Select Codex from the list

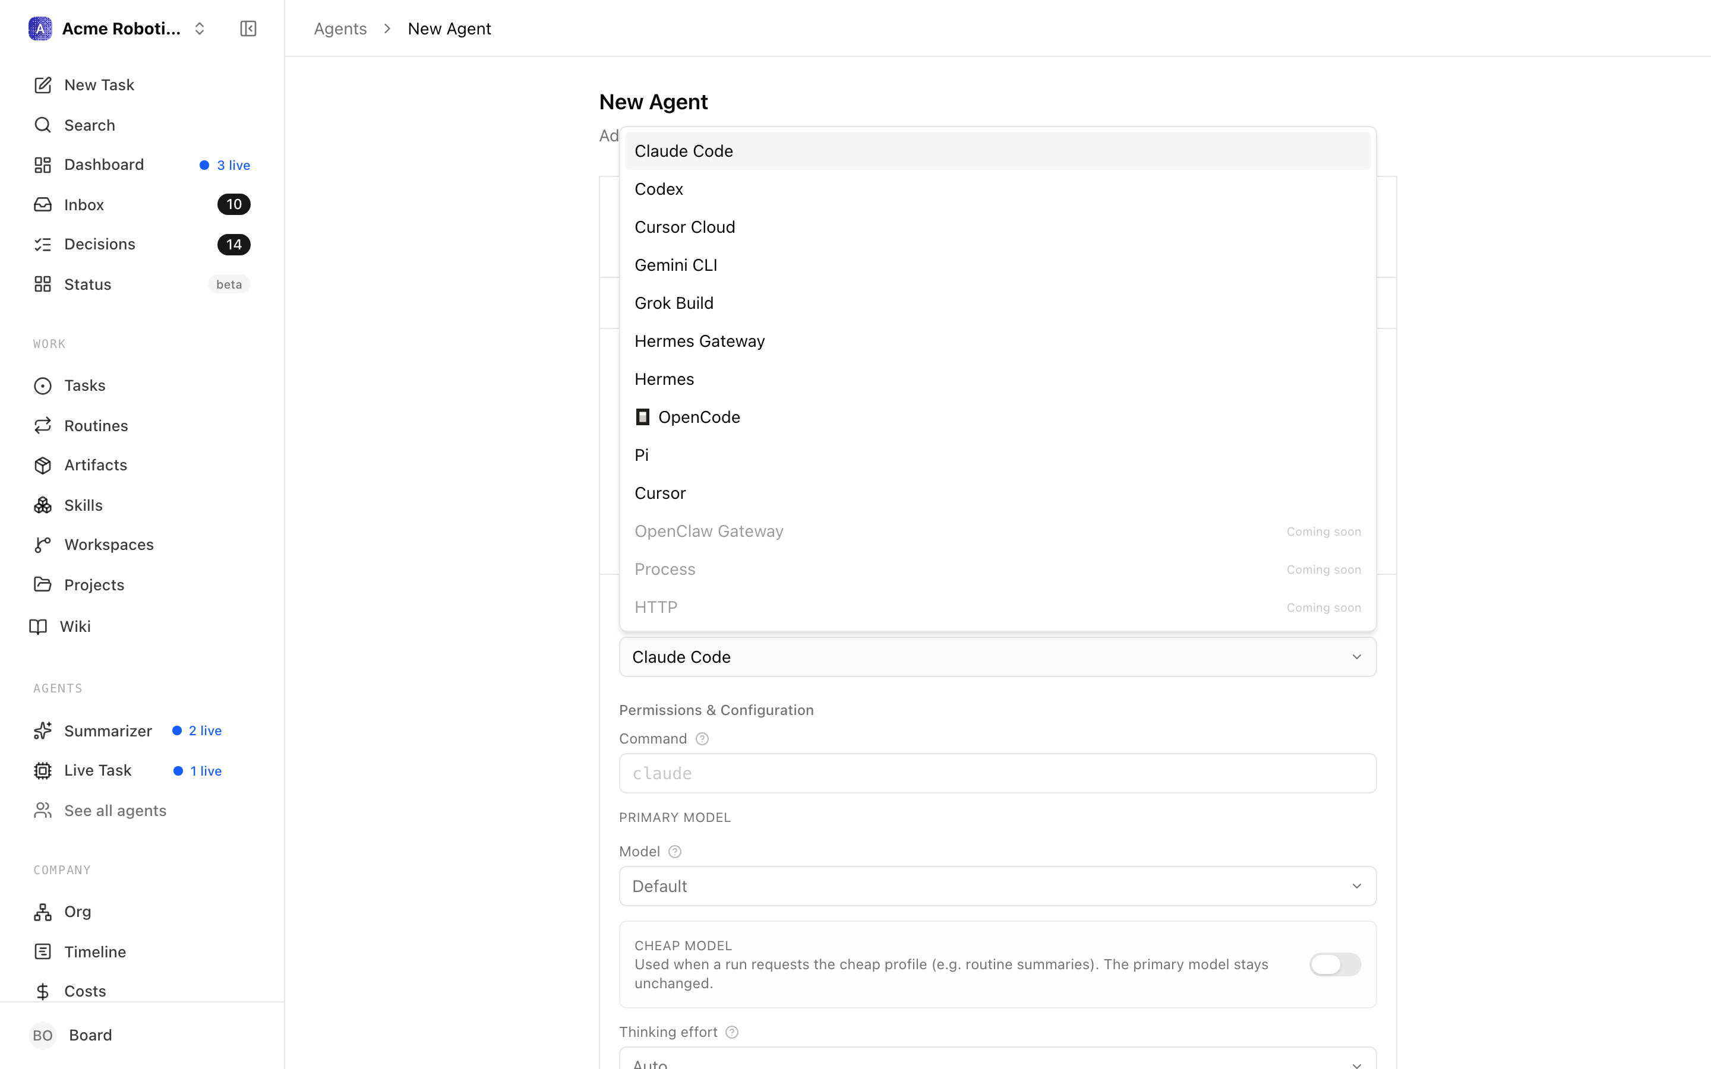pyautogui.click(x=997, y=189)
